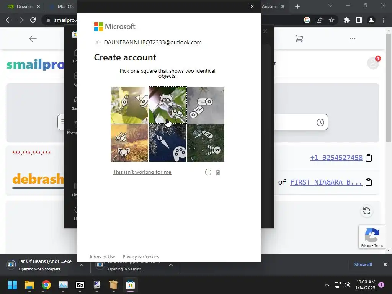Open taskbar clock showing 10:00 AM
The height and width of the screenshot is (294, 392).
point(366,285)
